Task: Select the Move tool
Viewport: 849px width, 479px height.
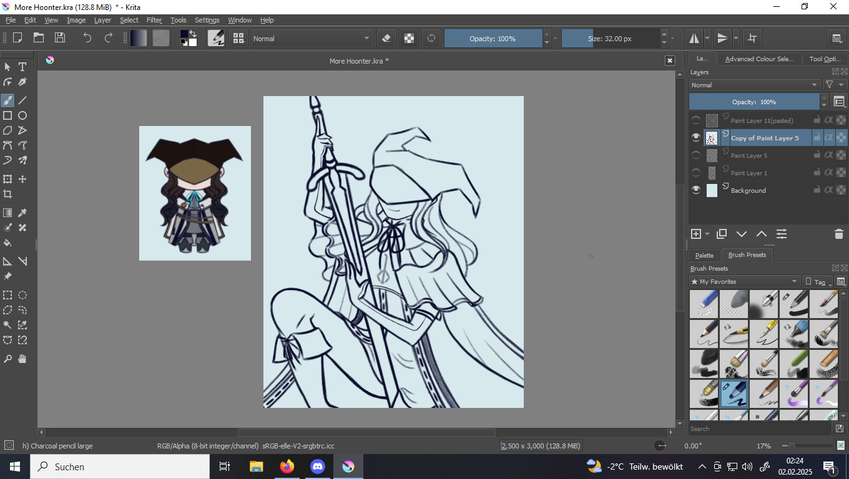Action: (x=22, y=179)
